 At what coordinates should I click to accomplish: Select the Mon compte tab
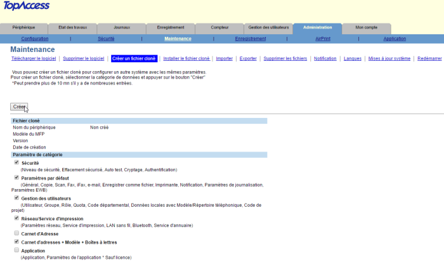(366, 28)
